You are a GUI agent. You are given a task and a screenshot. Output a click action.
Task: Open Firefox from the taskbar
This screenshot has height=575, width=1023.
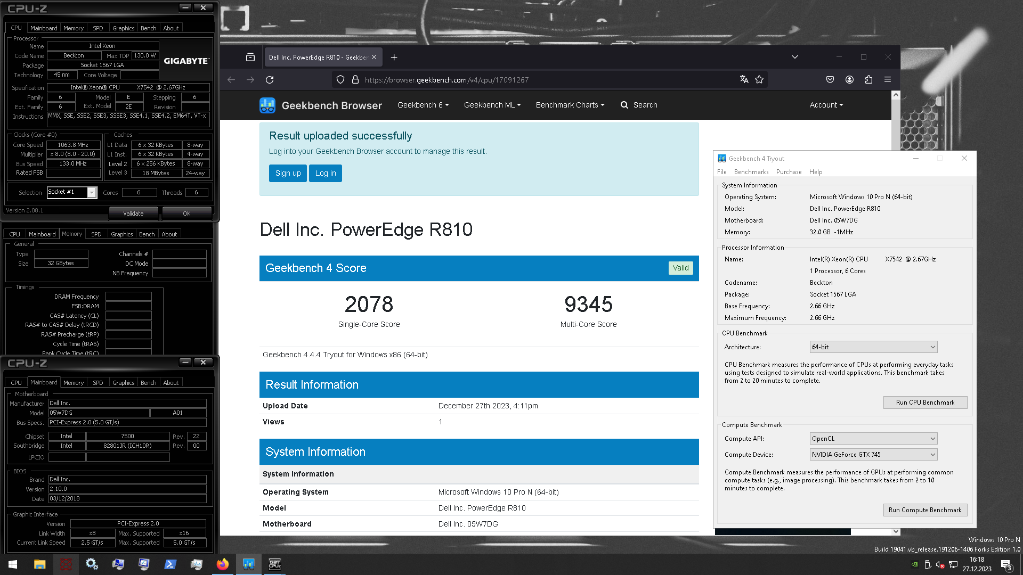click(x=223, y=564)
